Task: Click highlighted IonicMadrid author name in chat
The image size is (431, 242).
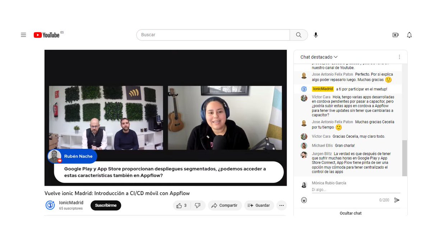Action: click(x=323, y=89)
